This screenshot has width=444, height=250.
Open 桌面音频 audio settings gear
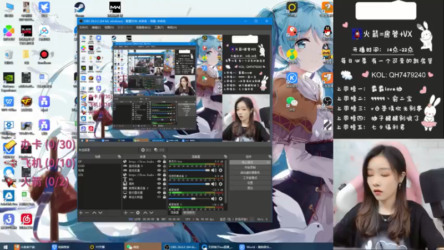pos(220,199)
